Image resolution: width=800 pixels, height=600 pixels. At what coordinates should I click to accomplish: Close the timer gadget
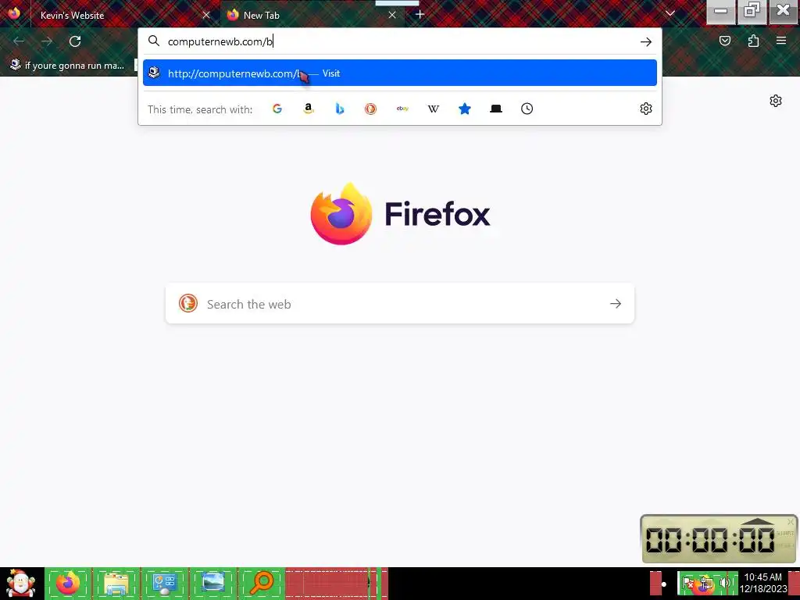791,521
